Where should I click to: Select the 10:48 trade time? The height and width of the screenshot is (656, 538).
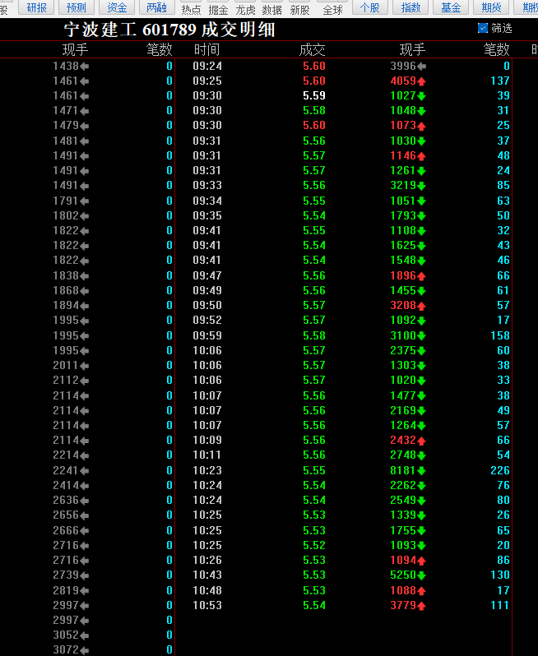[x=207, y=590]
